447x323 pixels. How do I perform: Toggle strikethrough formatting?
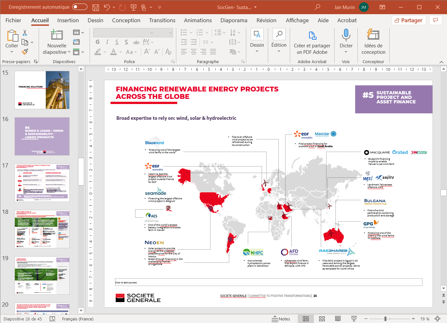tap(136, 42)
